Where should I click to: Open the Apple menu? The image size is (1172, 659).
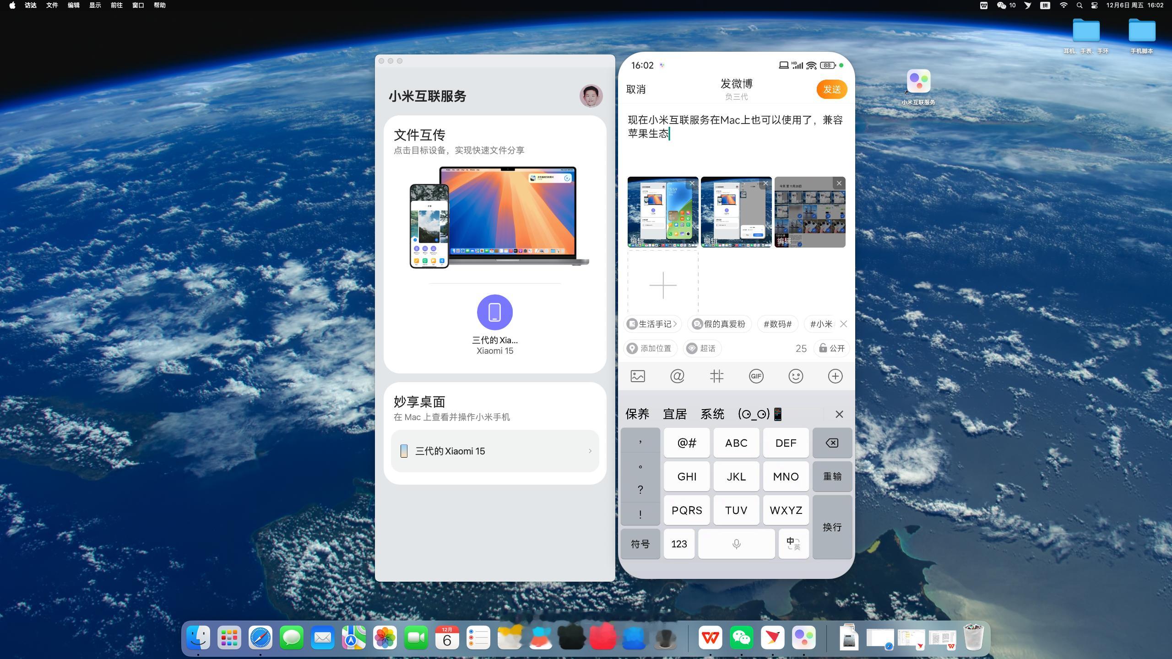pos(12,5)
